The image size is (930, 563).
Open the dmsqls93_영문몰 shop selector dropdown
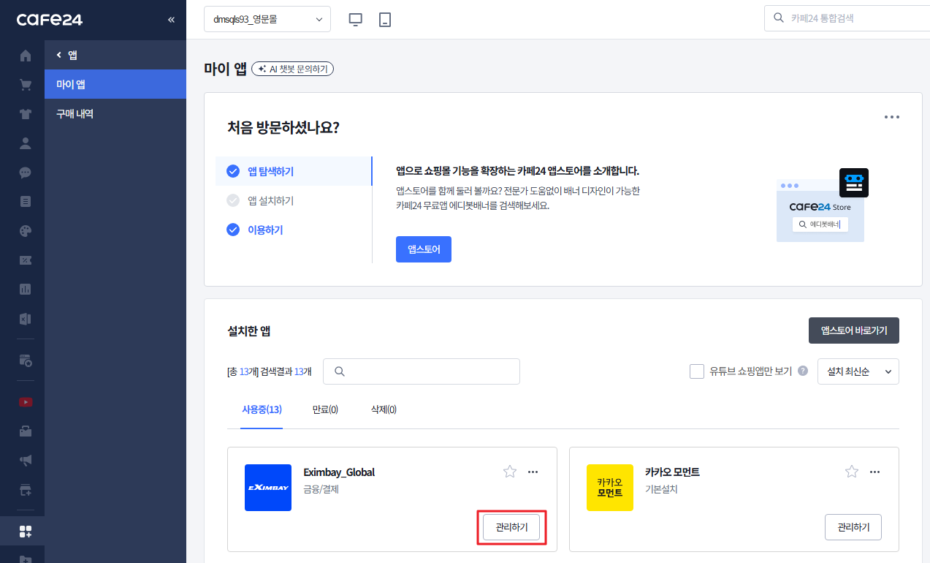(267, 20)
